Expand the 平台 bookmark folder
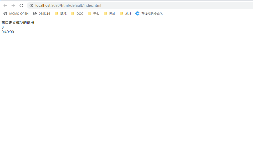This screenshot has height=141, width=253. (x=94, y=14)
